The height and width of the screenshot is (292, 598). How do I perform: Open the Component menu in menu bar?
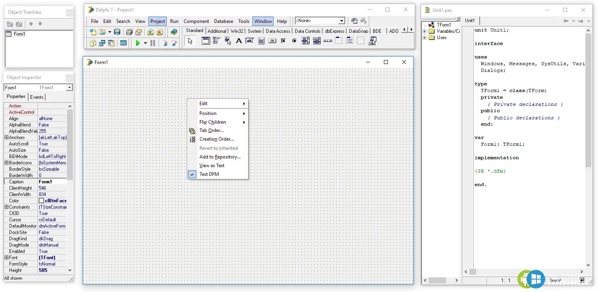click(196, 21)
